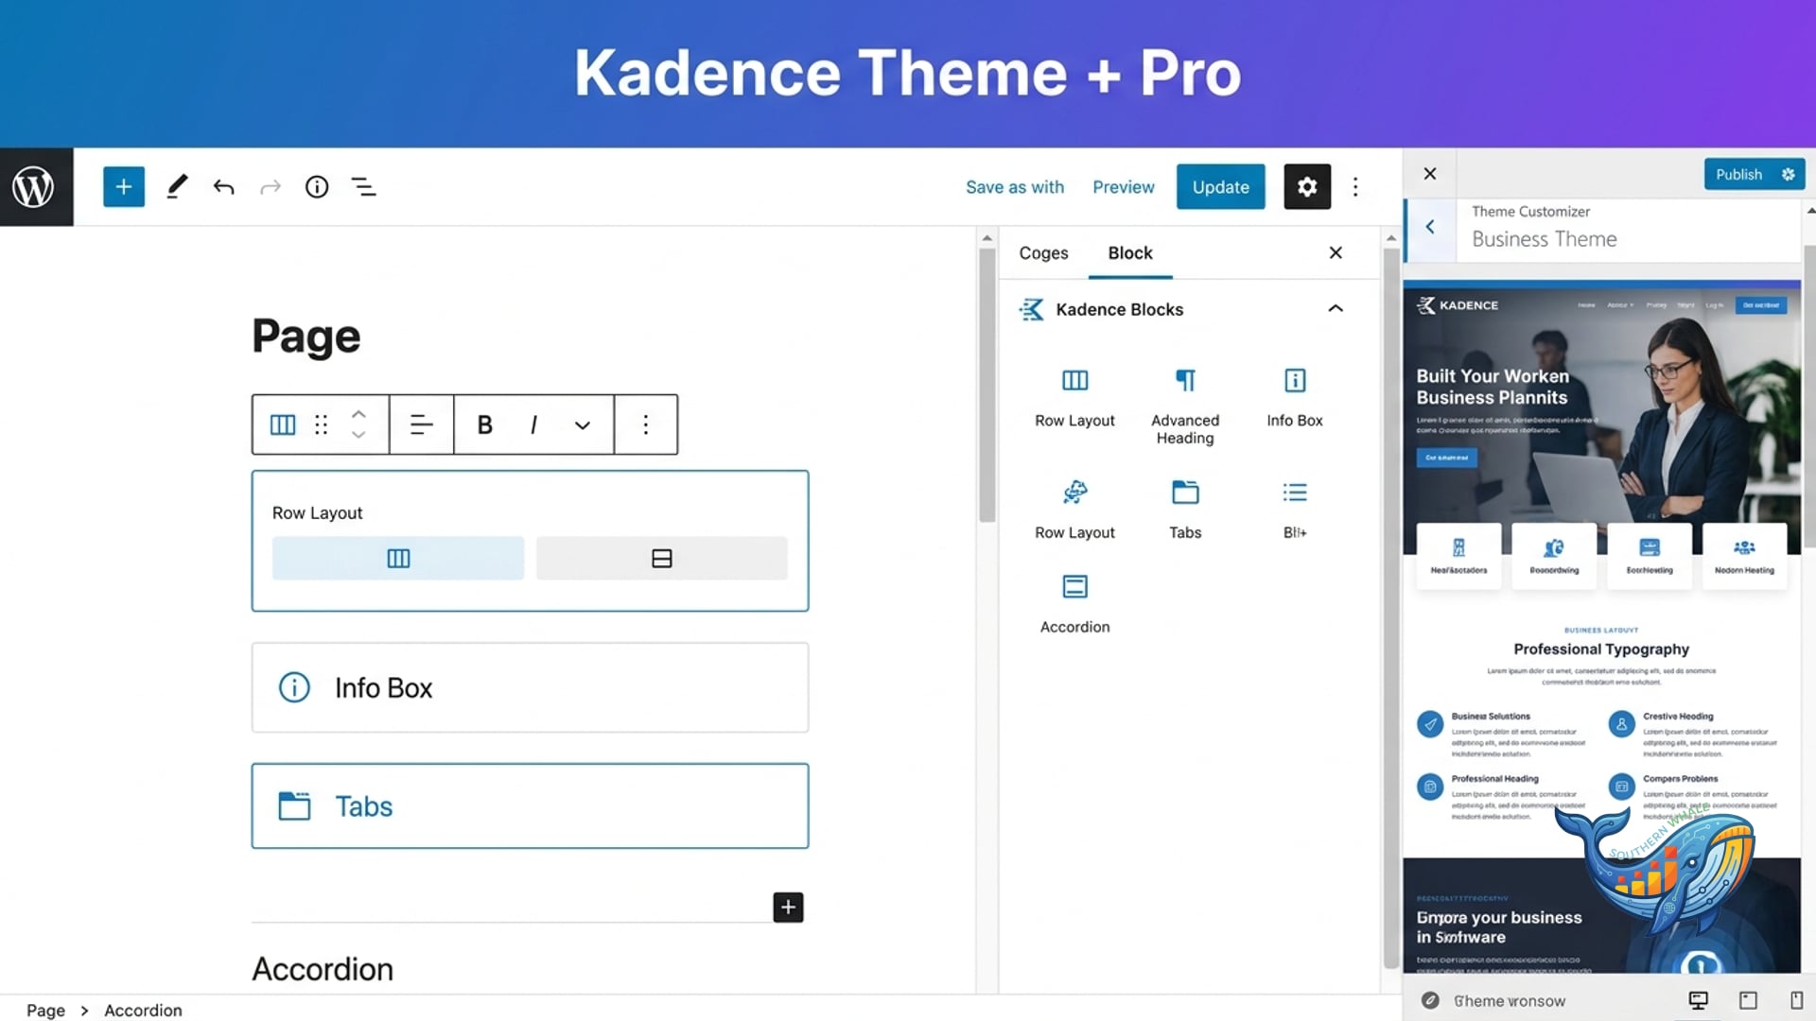The height and width of the screenshot is (1021, 1816).
Task: Switch to the desktop preview device
Action: 1699,1000
